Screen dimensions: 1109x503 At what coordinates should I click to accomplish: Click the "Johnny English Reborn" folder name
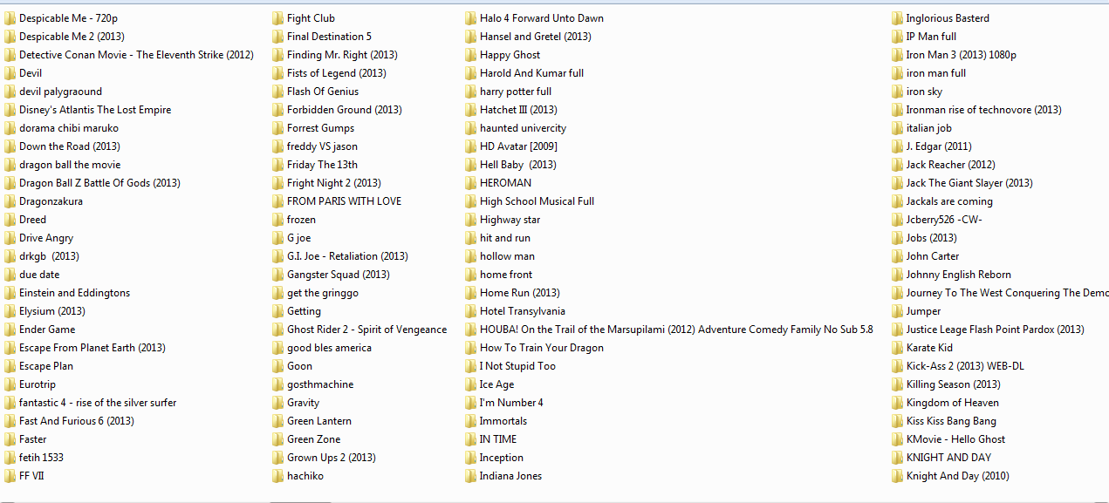[x=959, y=275]
